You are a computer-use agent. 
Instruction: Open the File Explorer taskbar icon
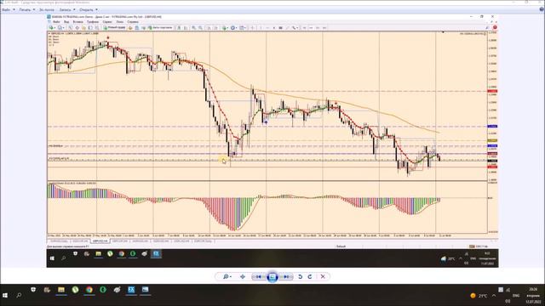[61, 290]
